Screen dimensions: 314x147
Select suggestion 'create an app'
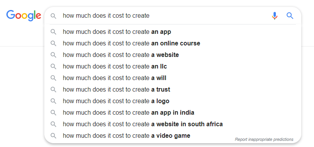pos(173,32)
